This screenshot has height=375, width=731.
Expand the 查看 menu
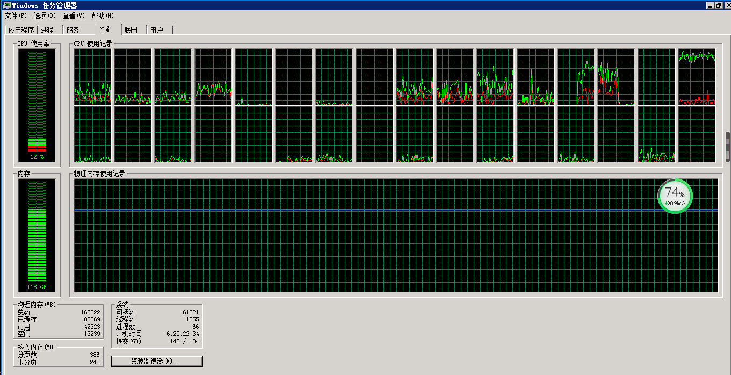74,16
